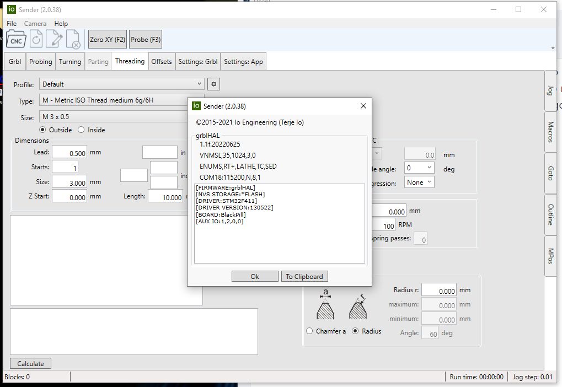Click the Jog step: 0.01 status
562x387 pixels.
click(x=532, y=377)
